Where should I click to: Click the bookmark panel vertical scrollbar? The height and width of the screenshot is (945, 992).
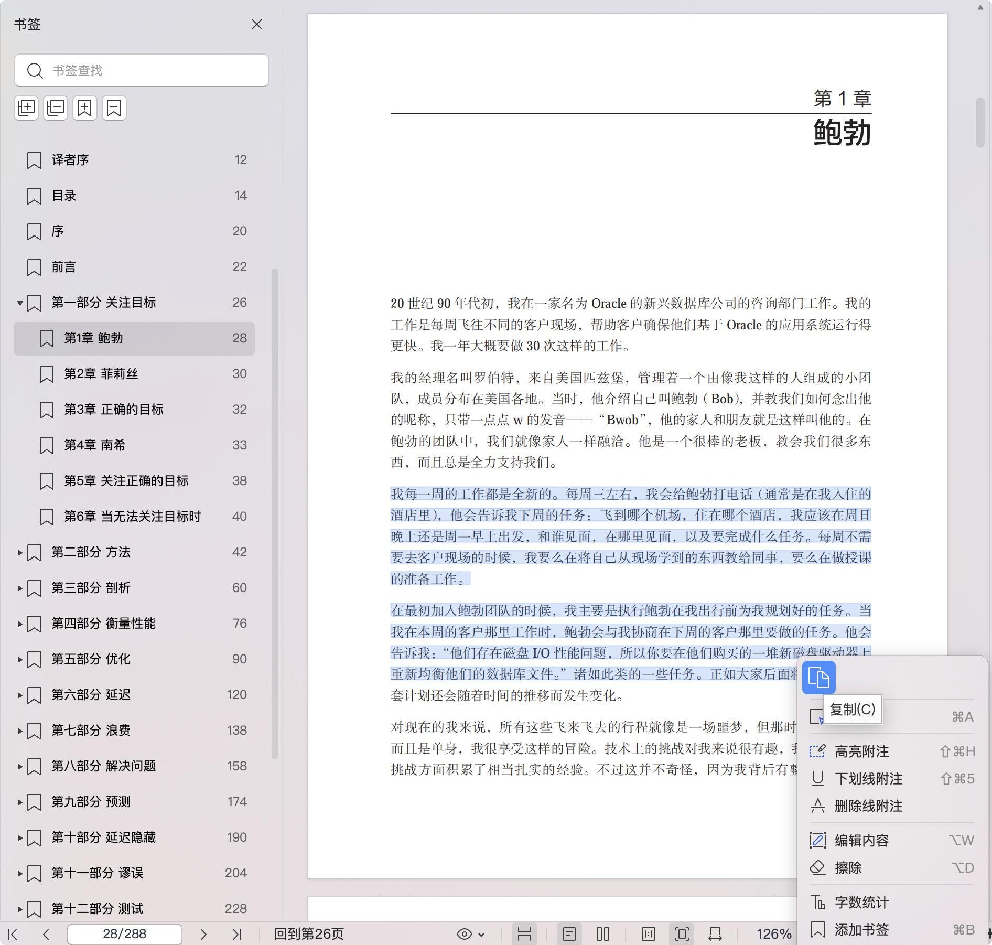point(274,514)
